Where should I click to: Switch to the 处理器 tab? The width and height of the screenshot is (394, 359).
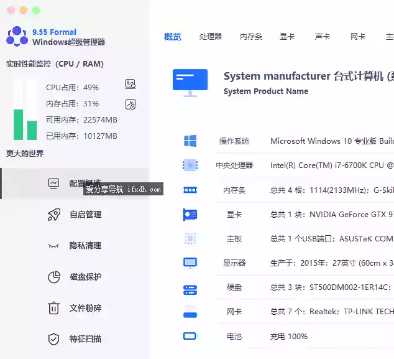click(210, 37)
